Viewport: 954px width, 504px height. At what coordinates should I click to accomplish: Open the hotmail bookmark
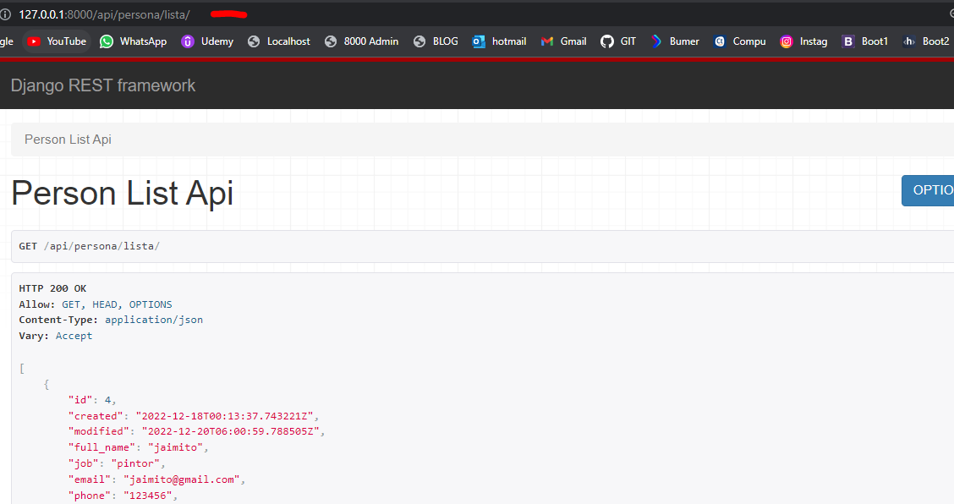(499, 41)
